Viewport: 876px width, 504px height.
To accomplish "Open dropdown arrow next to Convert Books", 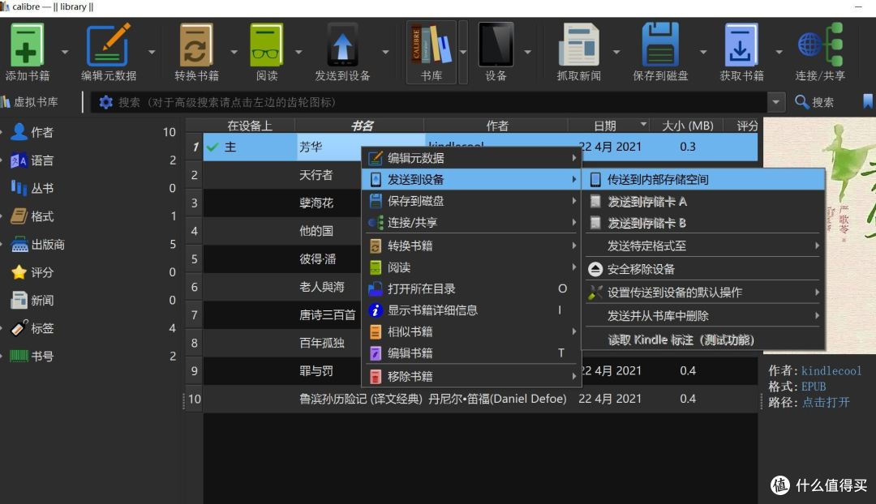I will (x=234, y=52).
